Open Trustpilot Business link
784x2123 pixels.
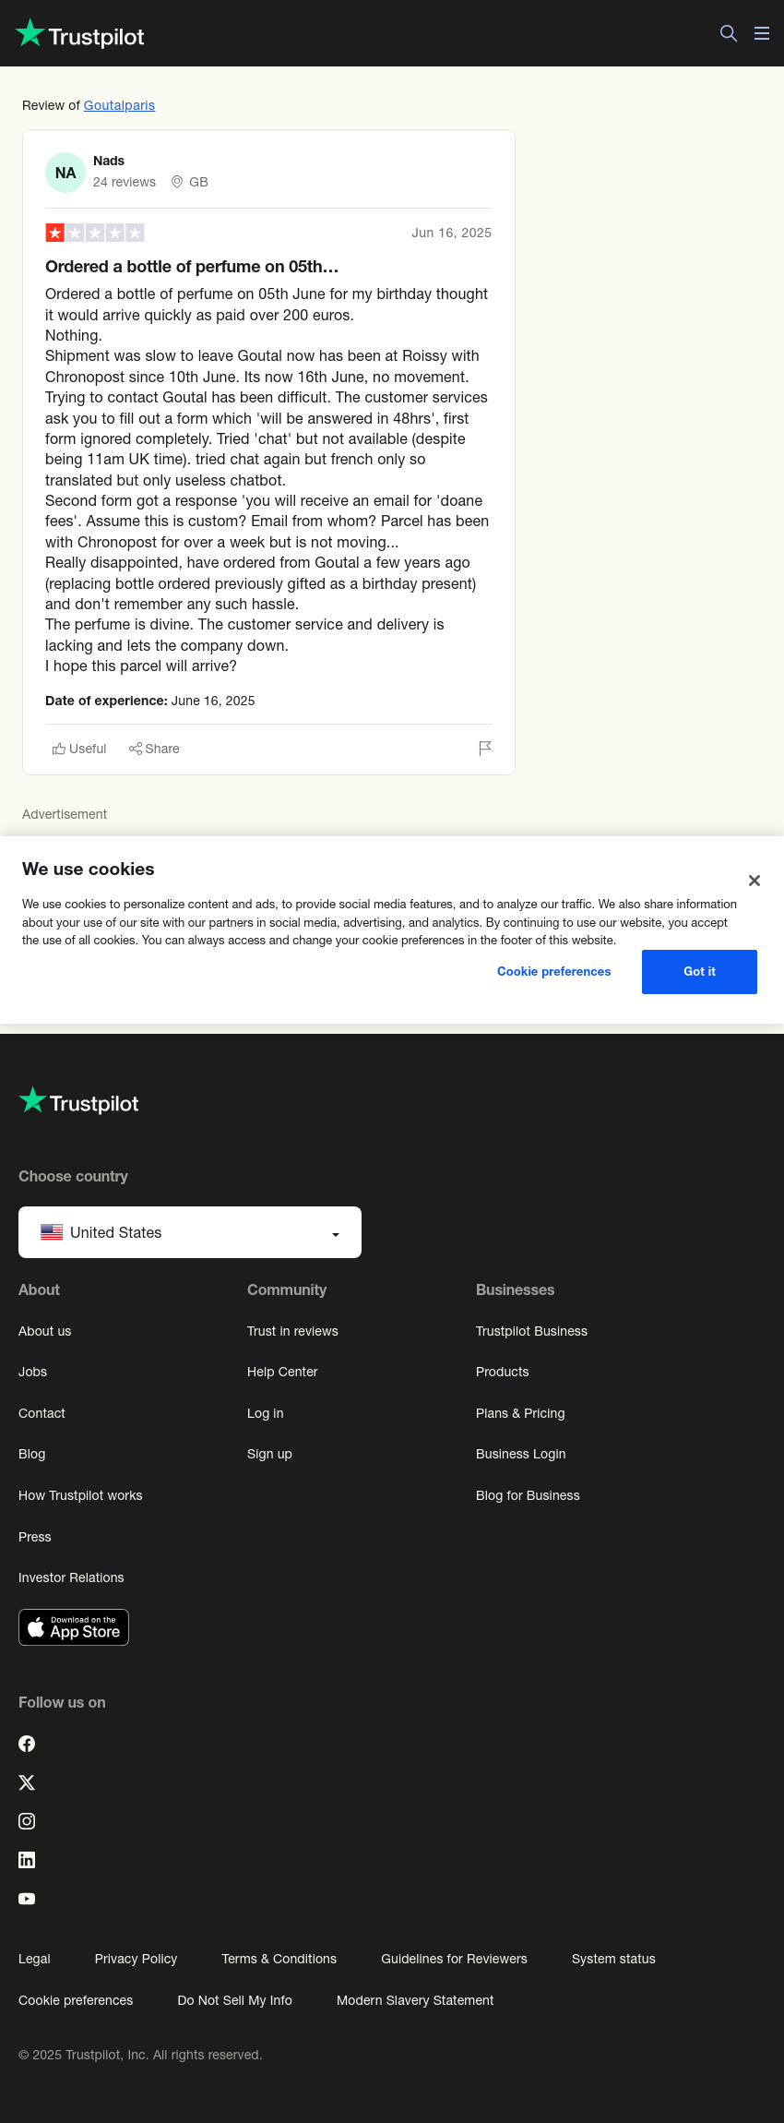[531, 1331]
